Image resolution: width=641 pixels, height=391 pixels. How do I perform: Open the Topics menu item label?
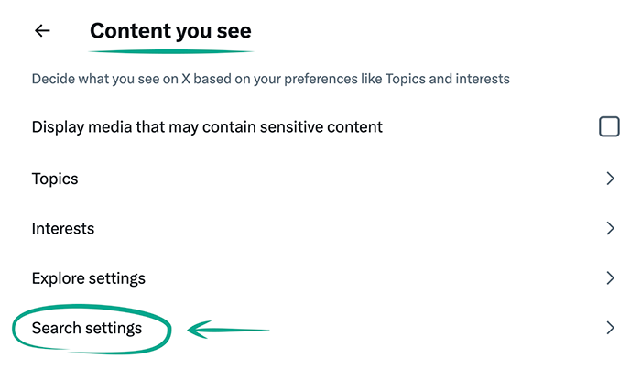pos(55,179)
